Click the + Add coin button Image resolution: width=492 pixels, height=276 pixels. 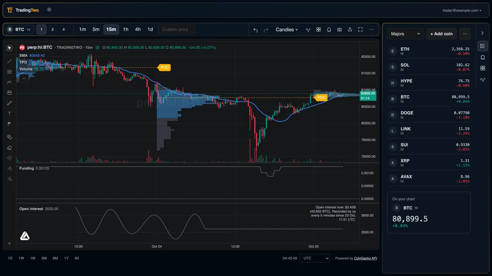pos(441,34)
